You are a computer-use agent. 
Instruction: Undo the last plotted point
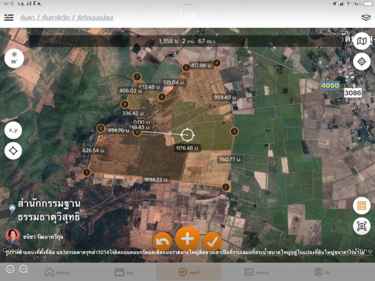coord(162,242)
